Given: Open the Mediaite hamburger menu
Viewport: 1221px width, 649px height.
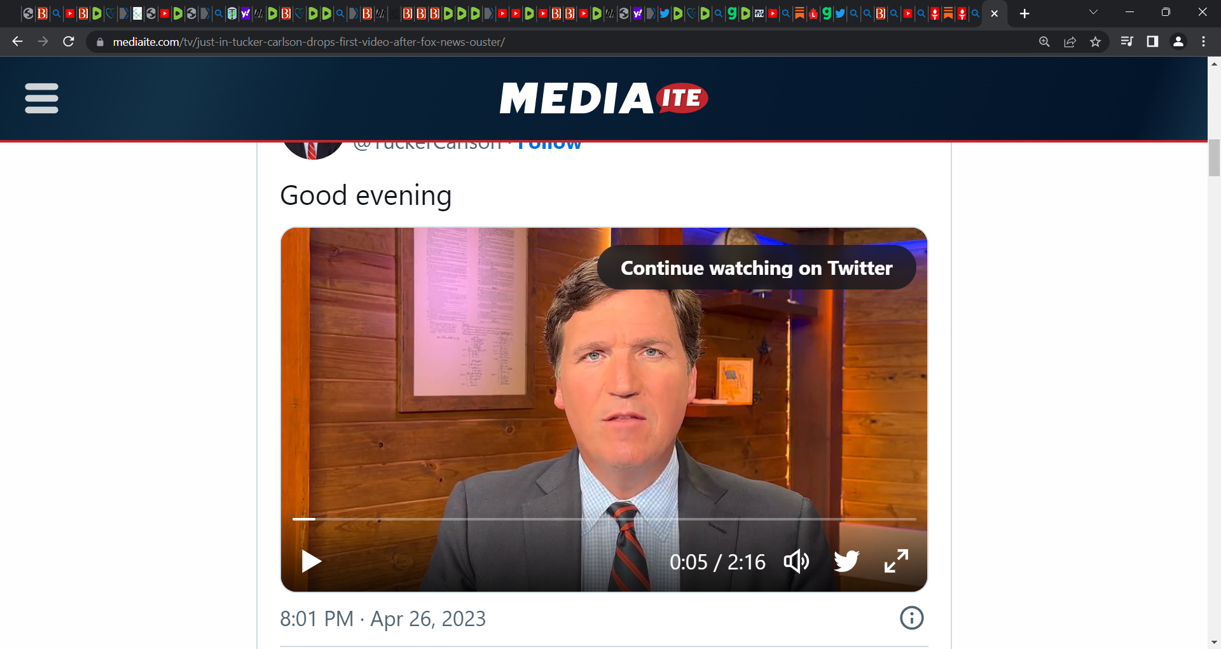Looking at the screenshot, I should pyautogui.click(x=41, y=98).
